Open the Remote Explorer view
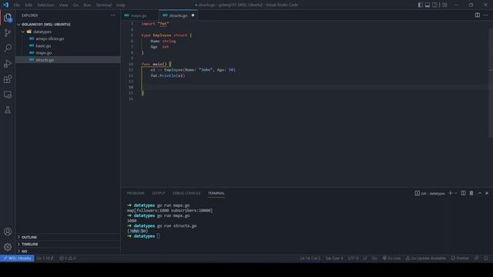The height and width of the screenshot is (277, 493). pos(8,95)
